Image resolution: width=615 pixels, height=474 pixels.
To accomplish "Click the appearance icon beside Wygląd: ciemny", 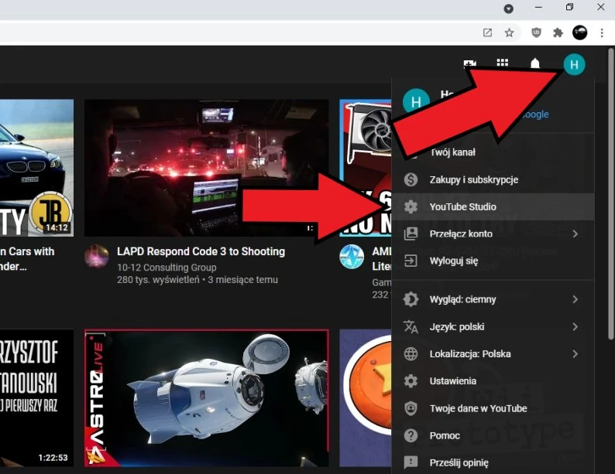I will click(x=411, y=299).
